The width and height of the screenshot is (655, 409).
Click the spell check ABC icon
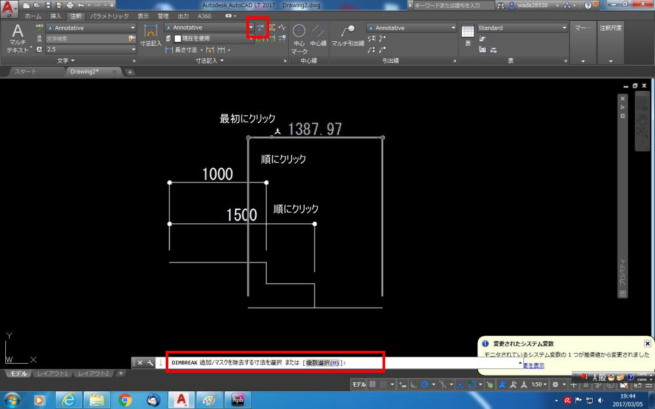[40, 27]
